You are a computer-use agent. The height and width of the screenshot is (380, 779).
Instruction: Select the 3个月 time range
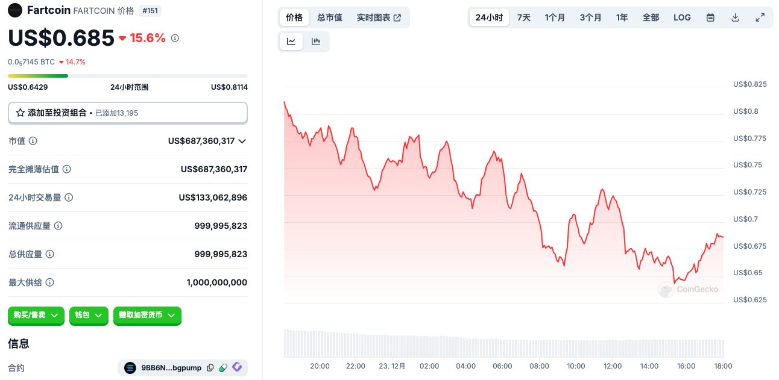[590, 17]
